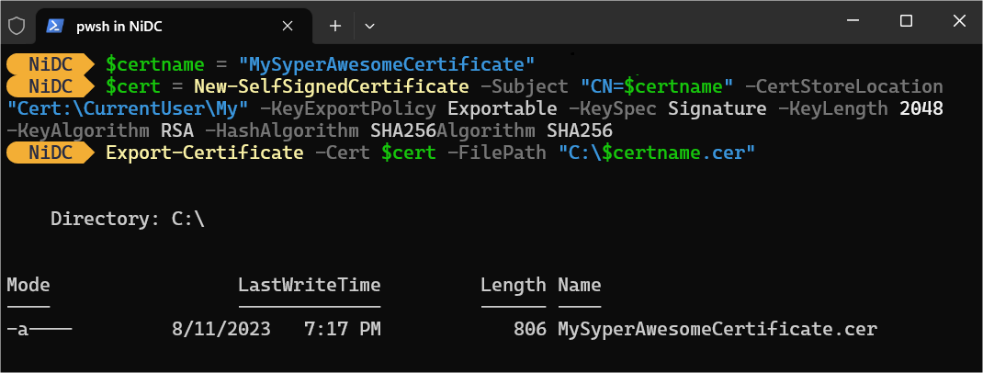
Task: Click the Export-Certificate command text
Action: [204, 153]
